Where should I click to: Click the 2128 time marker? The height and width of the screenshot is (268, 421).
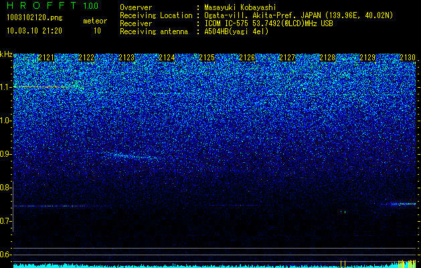coord(327,58)
